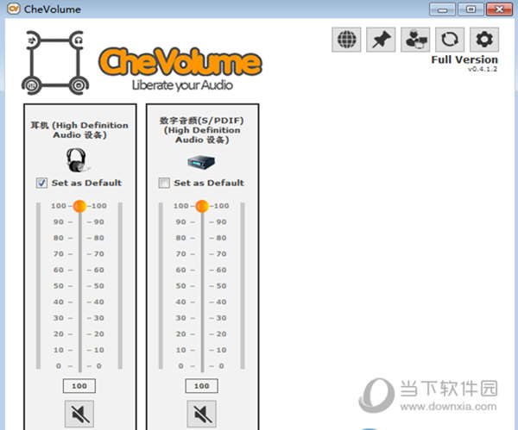
Task: Click the Full Version label
Action: point(464,59)
